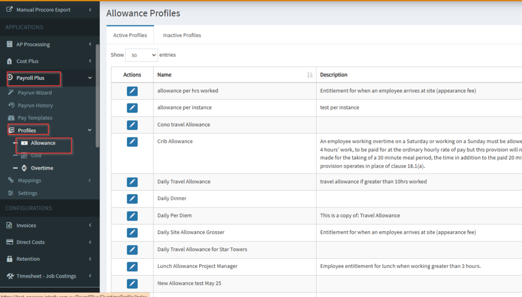Click the edit pencil for Crib Allowance
This screenshot has height=297, width=522.
tap(132, 142)
